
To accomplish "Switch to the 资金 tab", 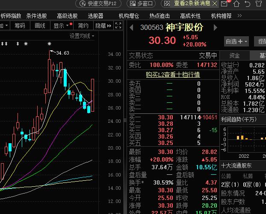I will [234, 56].
